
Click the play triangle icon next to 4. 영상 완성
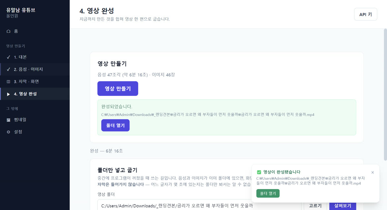click(8, 94)
